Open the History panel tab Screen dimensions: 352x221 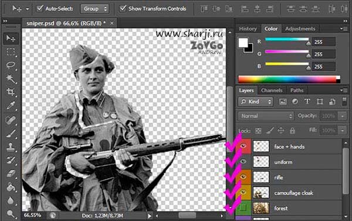[248, 29]
